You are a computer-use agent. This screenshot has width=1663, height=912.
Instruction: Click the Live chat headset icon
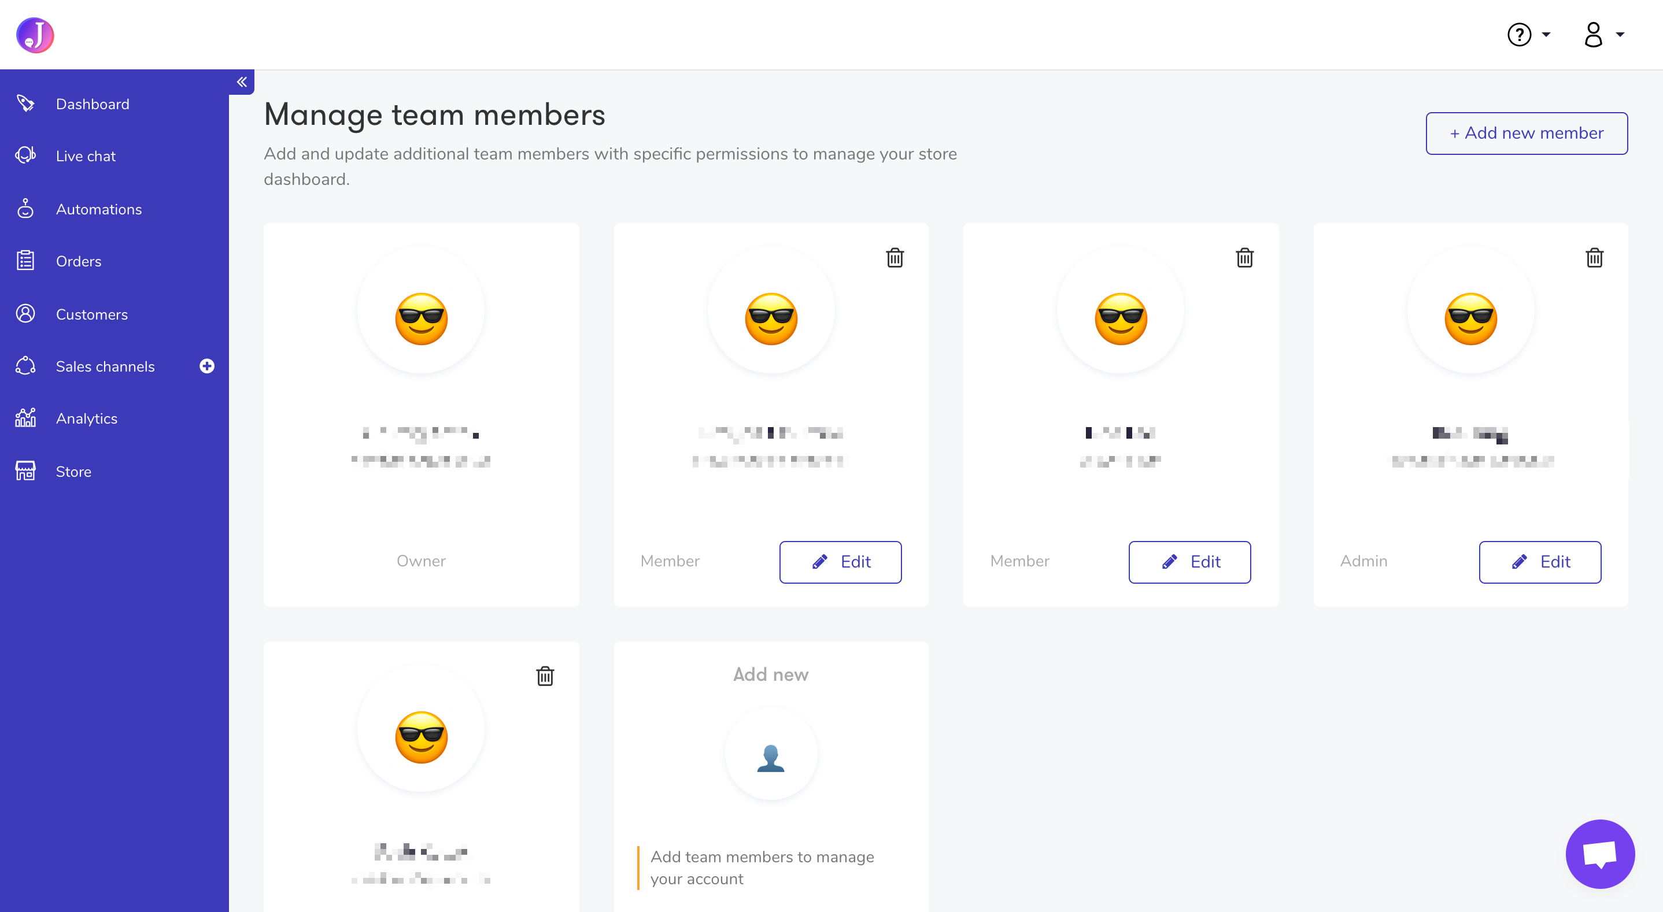[25, 155]
